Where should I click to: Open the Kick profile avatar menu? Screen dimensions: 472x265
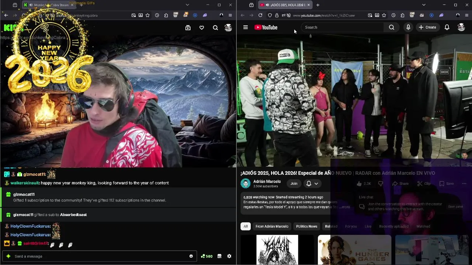click(228, 28)
